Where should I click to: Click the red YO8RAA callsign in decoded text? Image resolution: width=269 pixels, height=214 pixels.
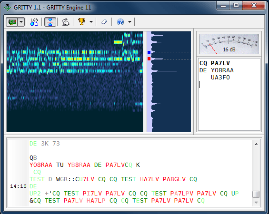click(x=41, y=165)
